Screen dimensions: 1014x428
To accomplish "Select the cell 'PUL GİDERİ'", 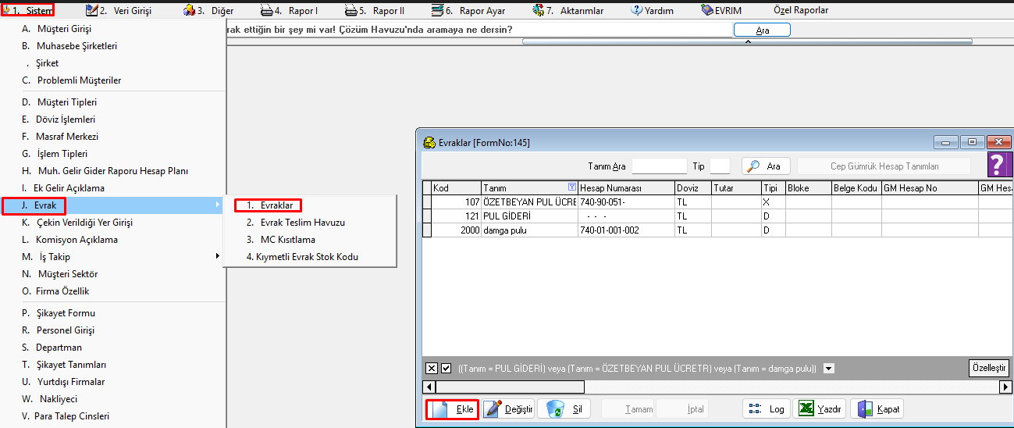I will click(529, 216).
